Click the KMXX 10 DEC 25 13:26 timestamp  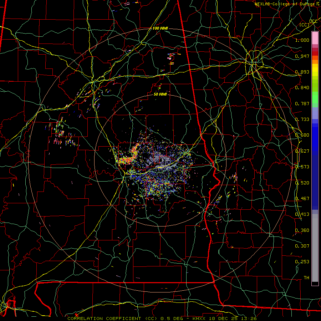tap(225, 319)
